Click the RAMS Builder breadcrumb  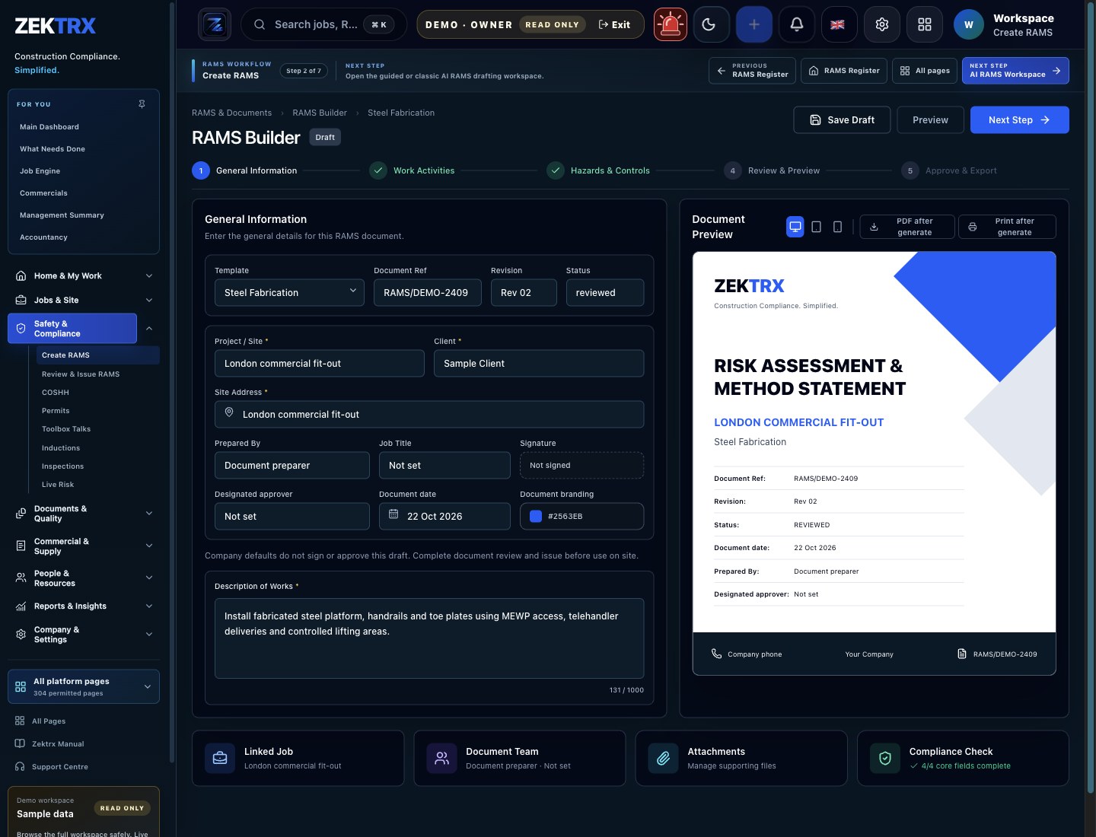click(320, 113)
